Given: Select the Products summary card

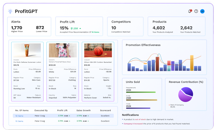Looking at the screenshot, I should 177,27.
